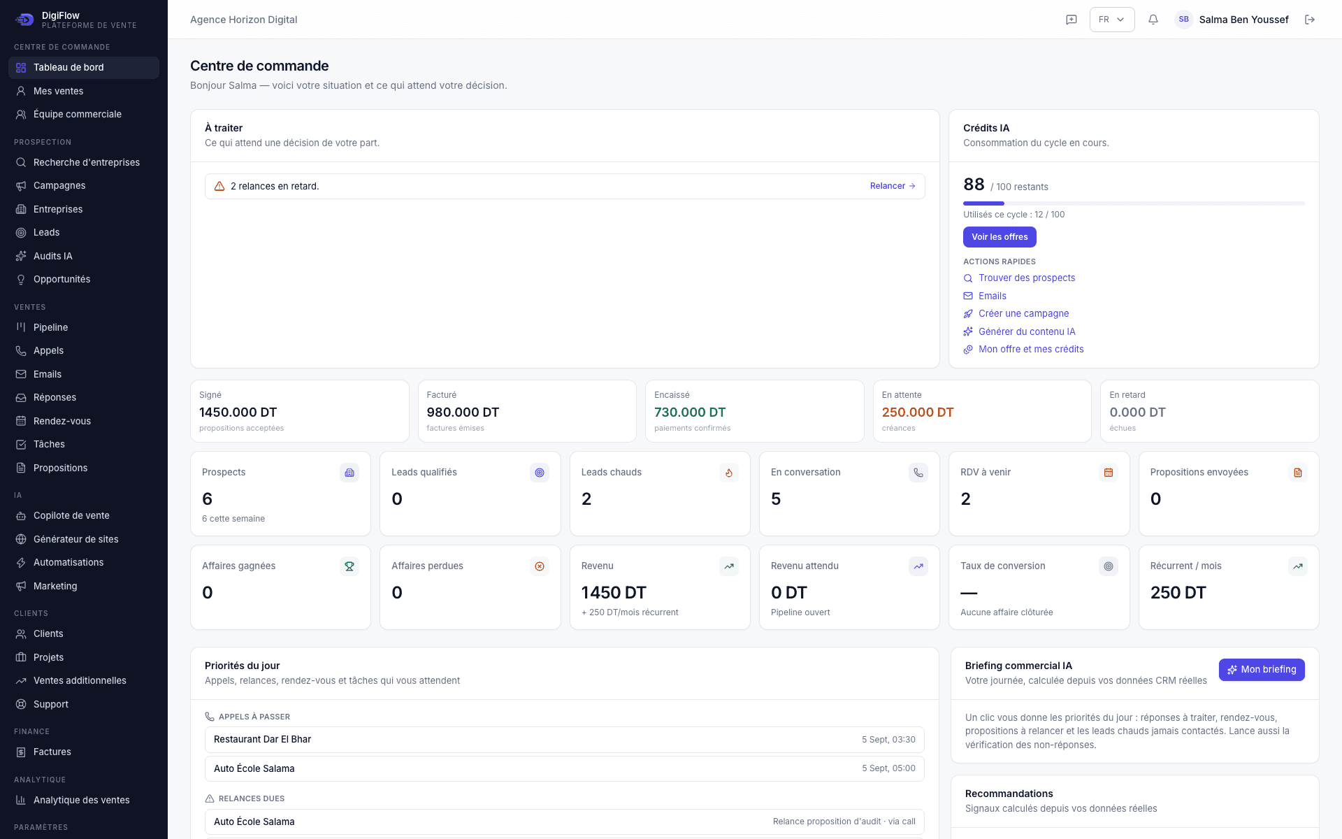The image size is (1342, 839).
Task: Click the En conversation phone icon
Action: [918, 473]
